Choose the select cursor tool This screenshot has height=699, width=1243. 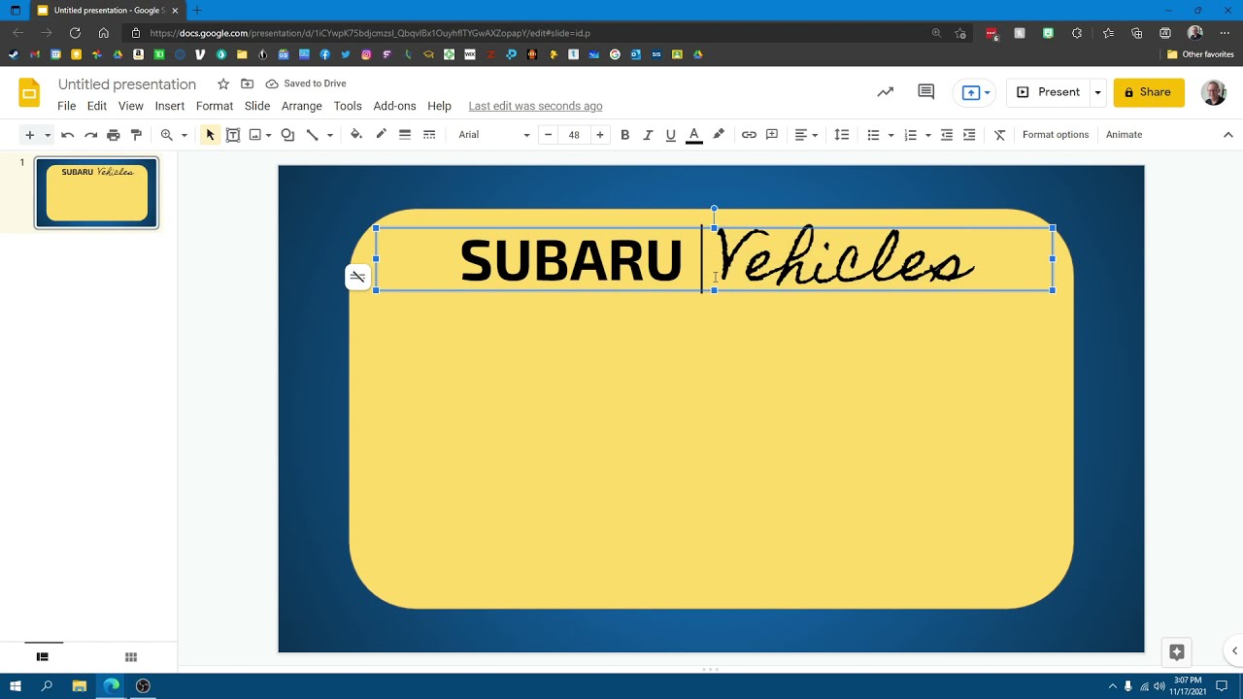coord(210,135)
